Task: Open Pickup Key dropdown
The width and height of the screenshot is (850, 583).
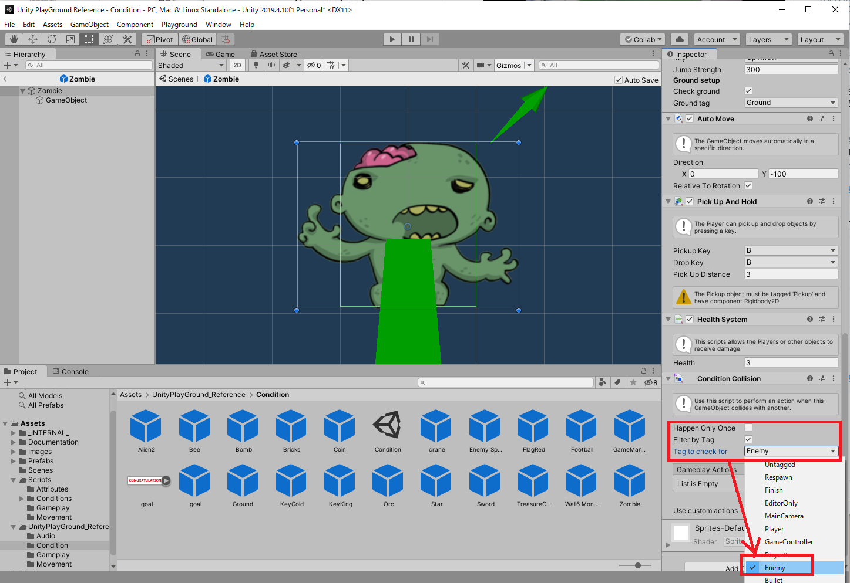Action: tap(791, 250)
